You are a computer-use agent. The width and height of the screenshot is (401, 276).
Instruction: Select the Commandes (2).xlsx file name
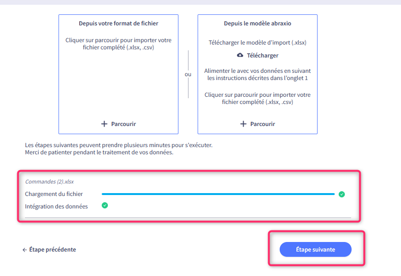[49, 182]
